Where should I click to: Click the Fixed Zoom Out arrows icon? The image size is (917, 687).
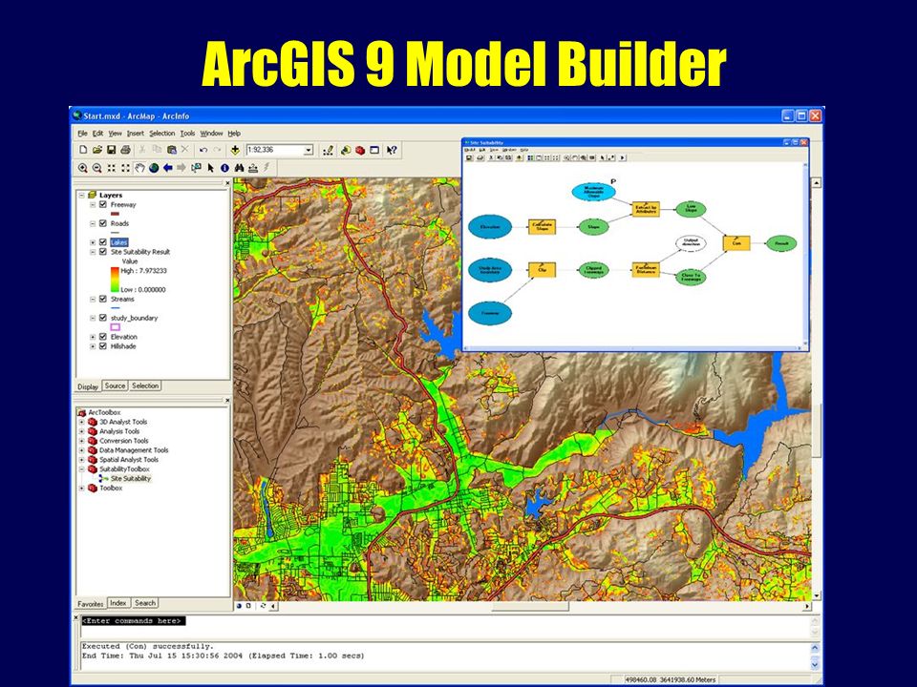pos(125,168)
